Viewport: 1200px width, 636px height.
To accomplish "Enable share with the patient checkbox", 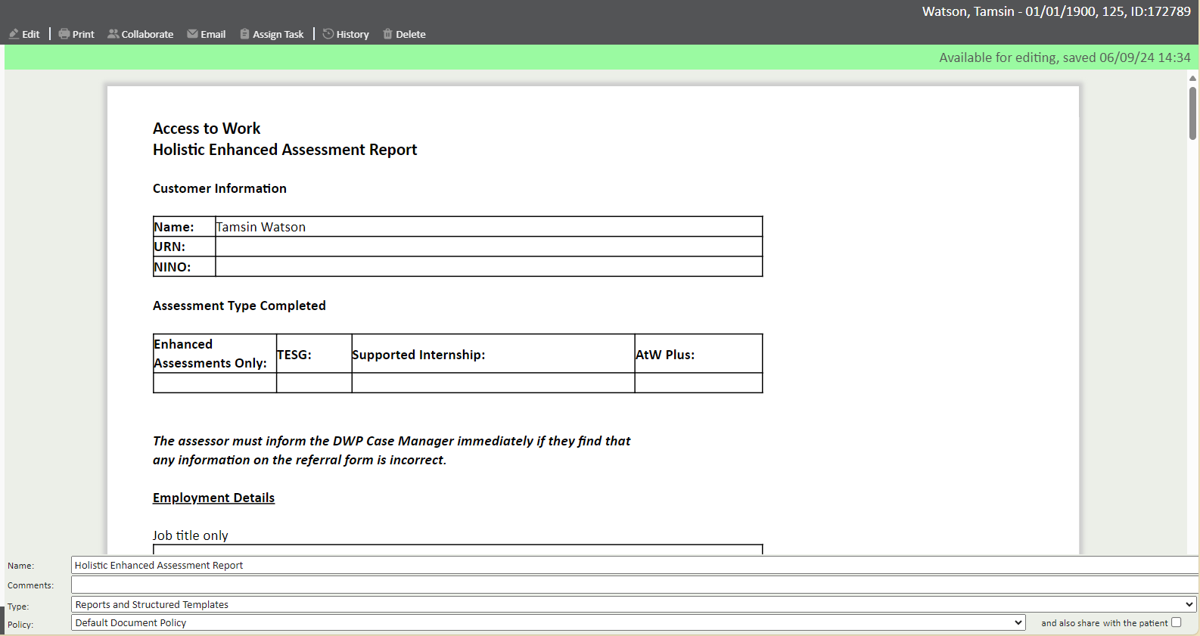I will pyautogui.click(x=1176, y=622).
